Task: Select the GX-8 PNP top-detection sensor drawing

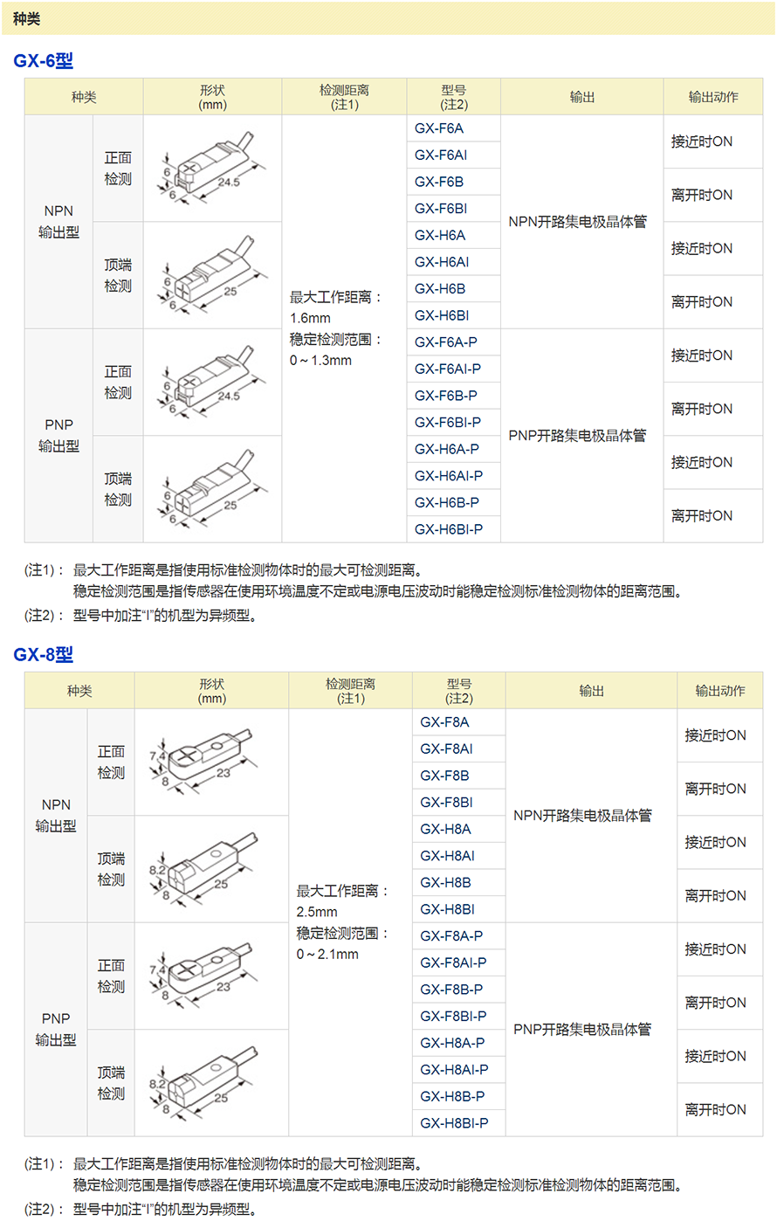Action: [x=211, y=1083]
